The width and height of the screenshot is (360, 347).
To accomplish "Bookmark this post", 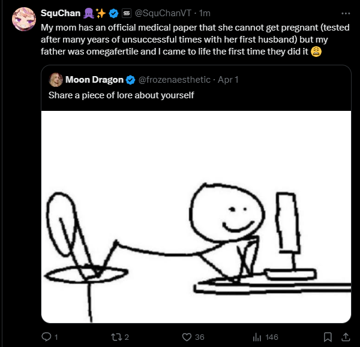I will coord(328,337).
